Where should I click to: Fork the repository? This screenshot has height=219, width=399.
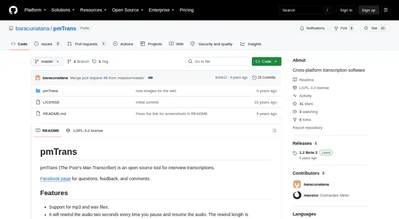click(x=344, y=28)
